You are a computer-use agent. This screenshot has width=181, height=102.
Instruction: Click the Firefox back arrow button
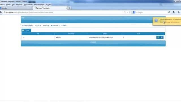point(1,12)
